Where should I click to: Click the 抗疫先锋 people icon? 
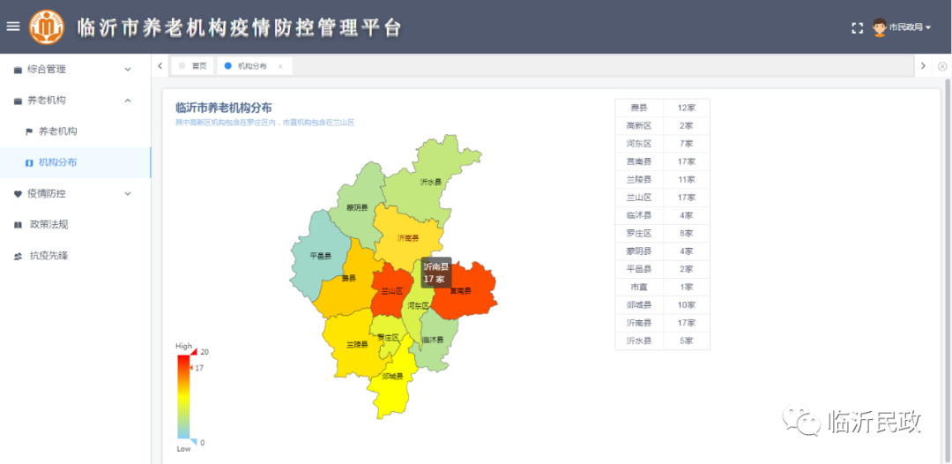click(x=19, y=257)
